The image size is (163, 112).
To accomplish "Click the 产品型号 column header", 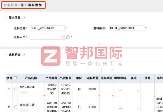I will pyautogui.click(x=65, y=78).
